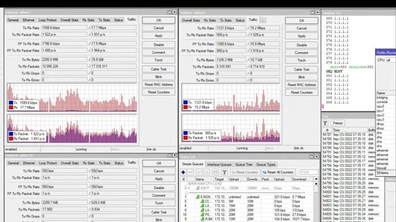
Task: Click Reset All Counters in Queue List
Action: pos(278,172)
